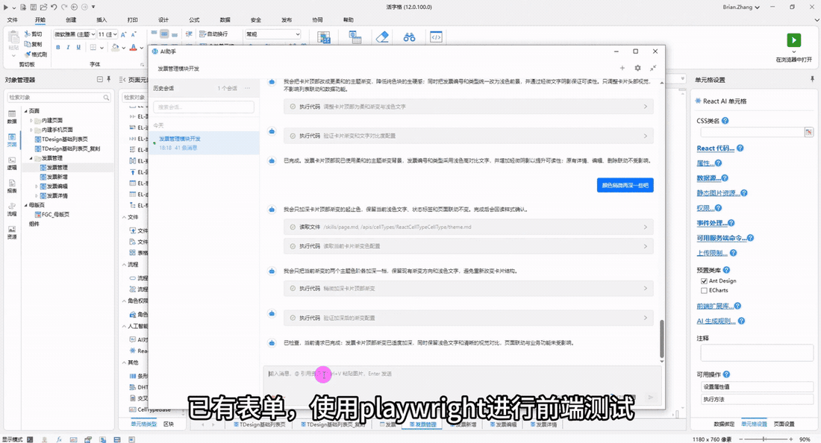Open the font name dropdown 微软雅黑

[75, 34]
